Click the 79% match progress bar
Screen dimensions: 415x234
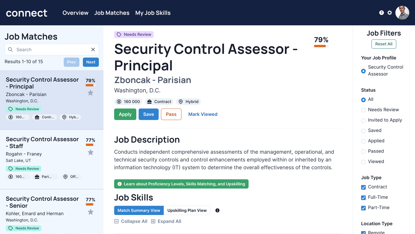click(x=321, y=46)
